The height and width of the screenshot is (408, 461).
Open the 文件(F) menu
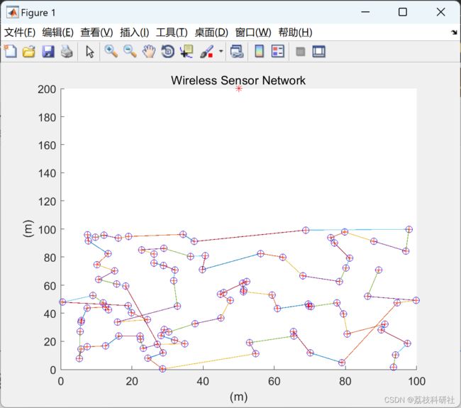[20, 33]
